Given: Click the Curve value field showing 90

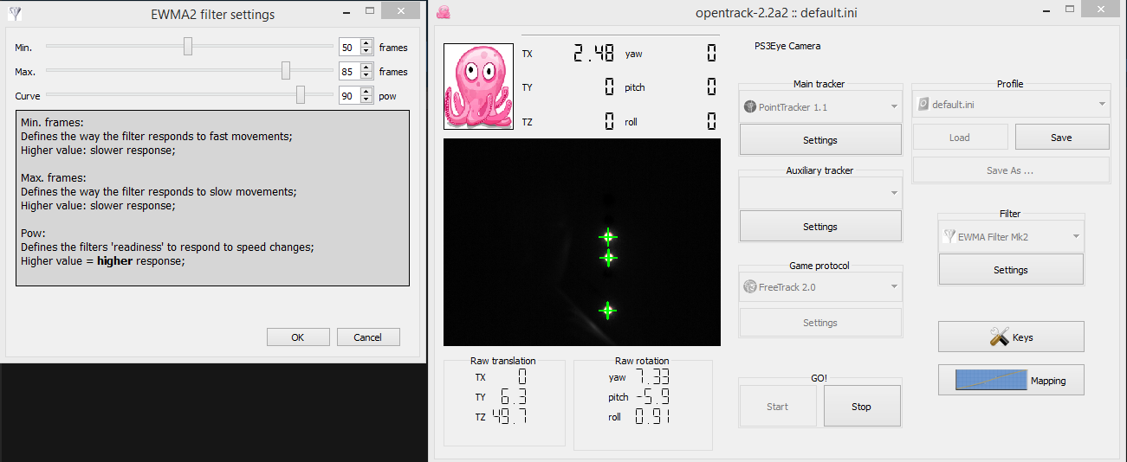Looking at the screenshot, I should [350, 96].
